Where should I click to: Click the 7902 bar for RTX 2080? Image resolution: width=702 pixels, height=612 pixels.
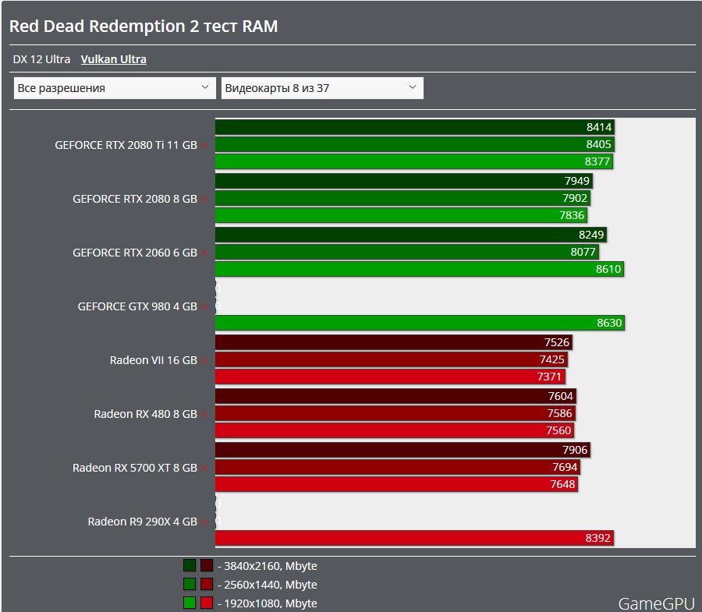pos(402,198)
